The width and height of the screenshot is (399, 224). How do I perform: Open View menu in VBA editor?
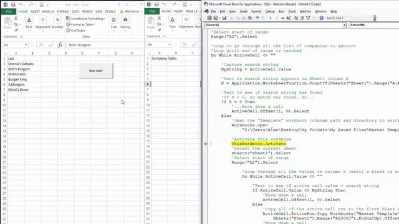(233, 11)
